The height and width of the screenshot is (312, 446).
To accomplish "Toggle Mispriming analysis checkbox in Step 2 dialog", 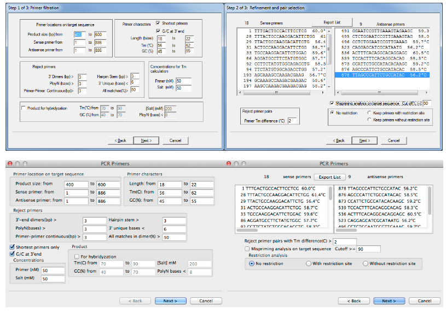I will click(x=332, y=103).
